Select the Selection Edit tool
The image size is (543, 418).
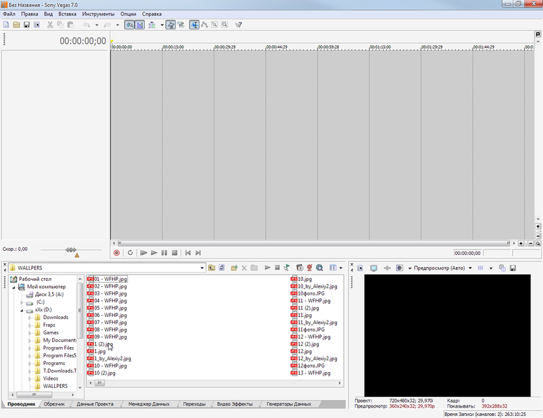point(214,25)
